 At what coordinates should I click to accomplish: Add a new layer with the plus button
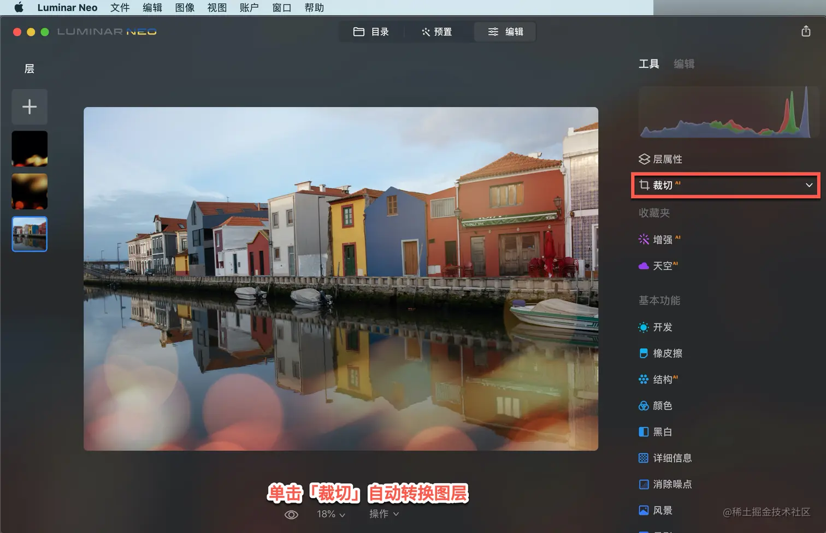point(29,106)
